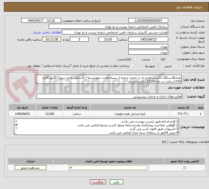Click the remaining days field showing 5
This screenshot has height=189, width=209.
(x=79, y=39)
